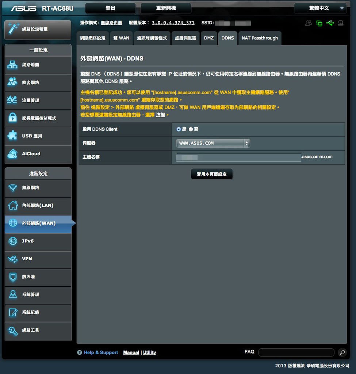Click the FAQ search magnifier icon
The width and height of the screenshot is (356, 374).
tap(342, 352)
